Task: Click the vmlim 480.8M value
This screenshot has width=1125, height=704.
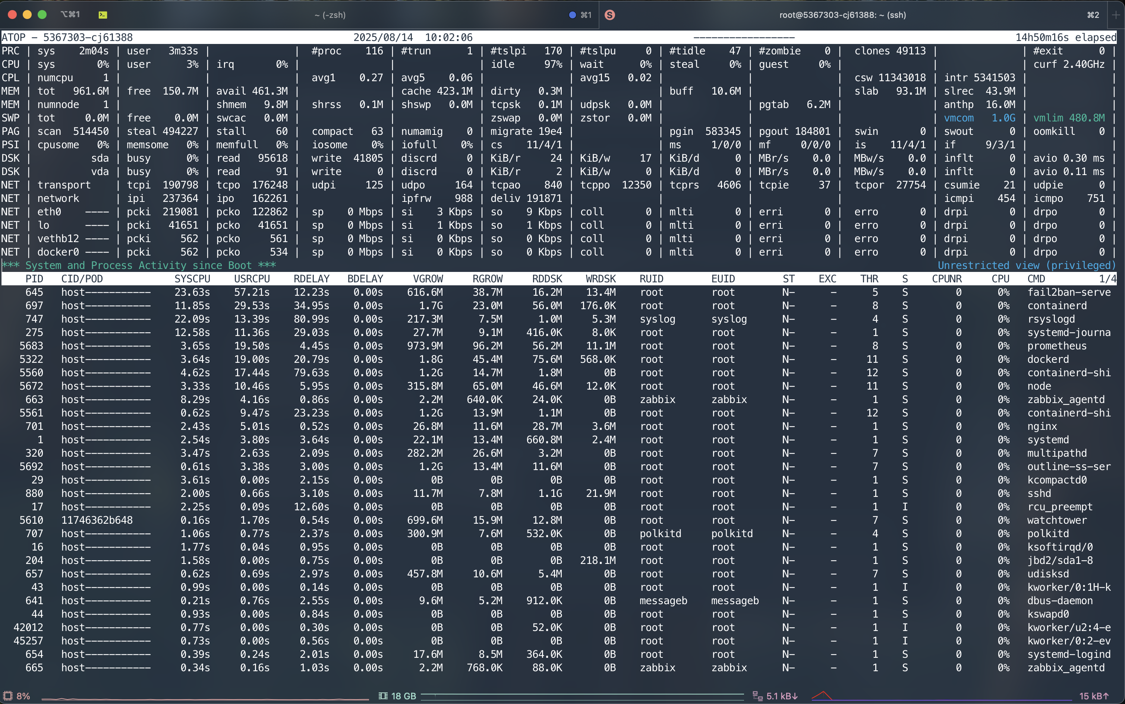Action: tap(1069, 118)
